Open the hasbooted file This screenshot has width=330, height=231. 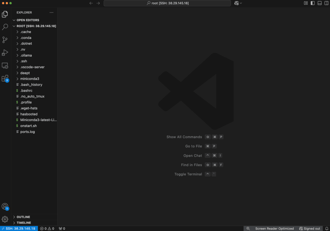click(34, 114)
